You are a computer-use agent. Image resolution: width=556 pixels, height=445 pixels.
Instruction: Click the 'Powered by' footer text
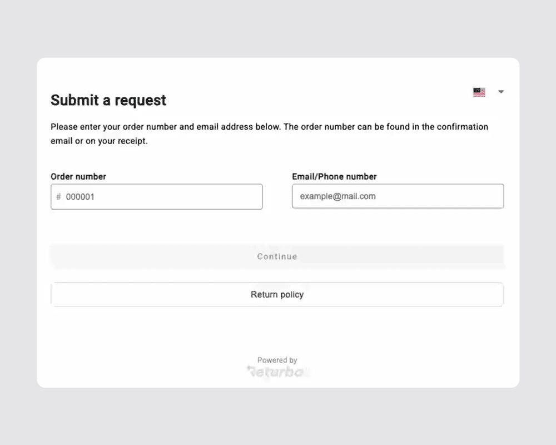coord(277,360)
